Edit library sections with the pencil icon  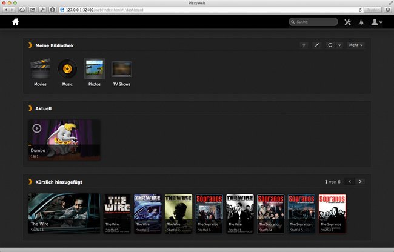[x=317, y=45]
